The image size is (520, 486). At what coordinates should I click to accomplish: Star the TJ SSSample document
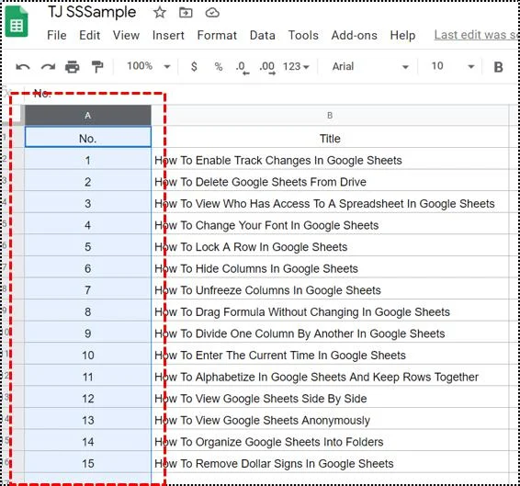click(160, 13)
